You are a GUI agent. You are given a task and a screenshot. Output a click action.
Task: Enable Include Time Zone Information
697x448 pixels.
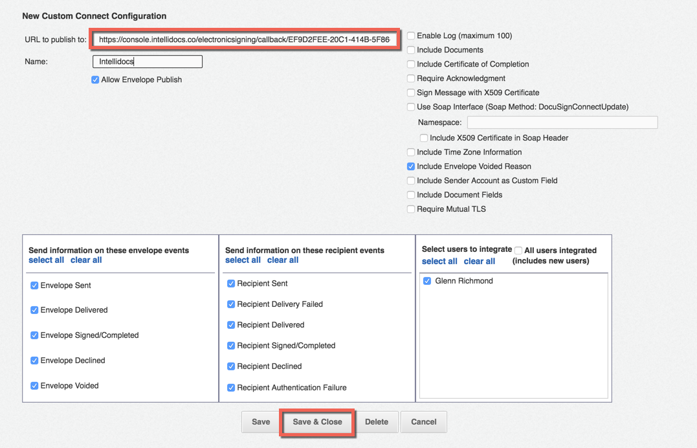point(411,152)
